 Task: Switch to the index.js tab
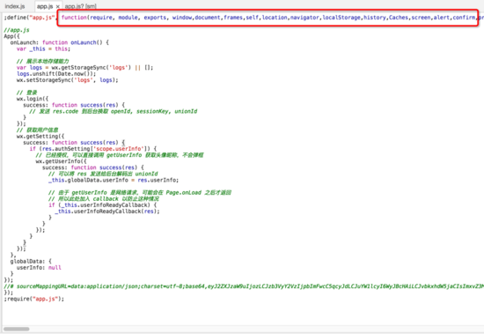(x=15, y=6)
